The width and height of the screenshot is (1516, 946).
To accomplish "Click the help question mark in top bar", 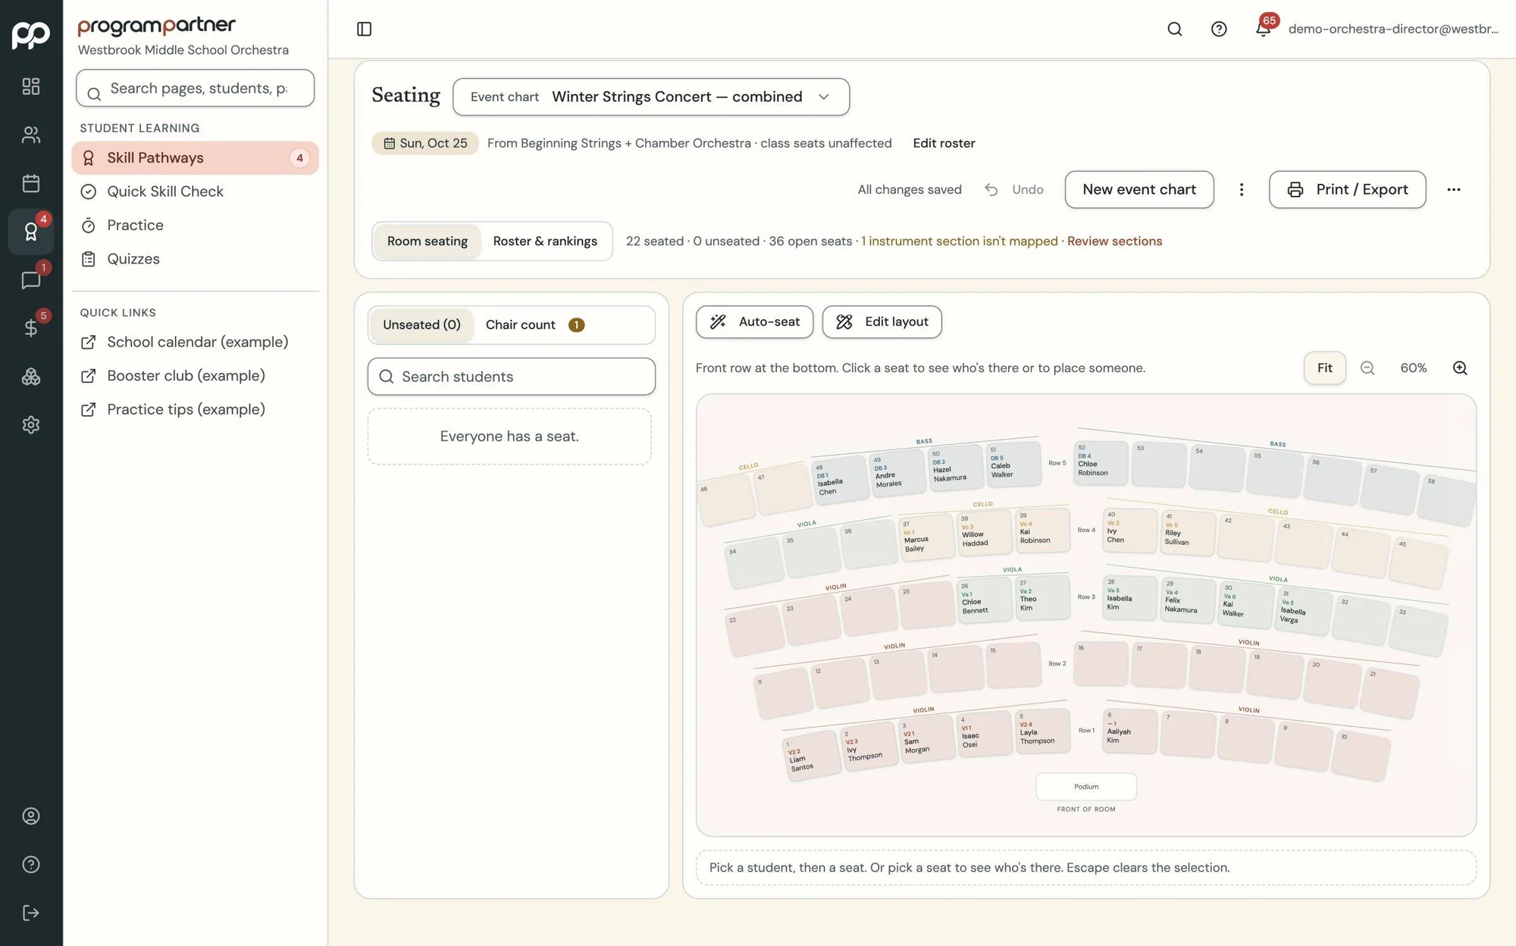I will coord(1219,29).
